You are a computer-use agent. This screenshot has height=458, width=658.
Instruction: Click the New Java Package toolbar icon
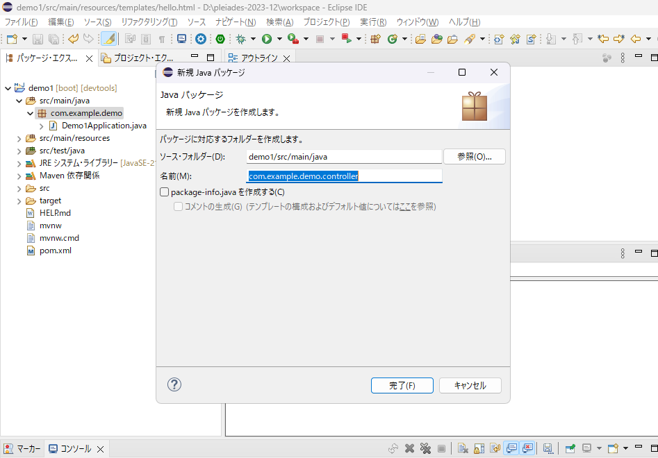coord(375,39)
